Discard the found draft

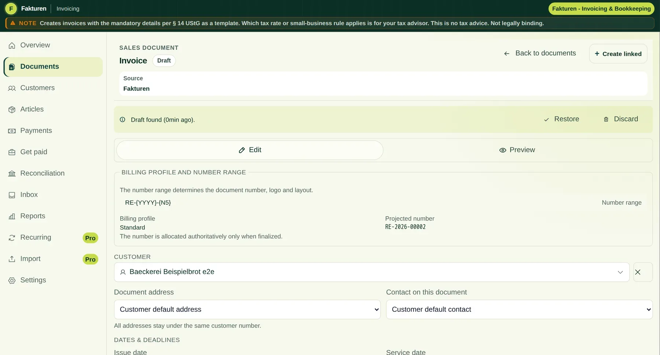(620, 119)
